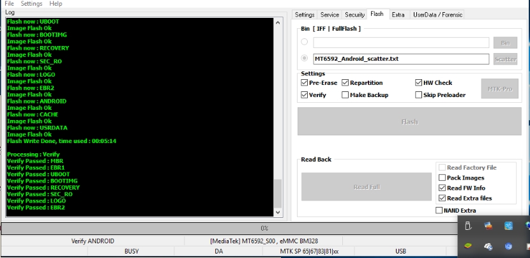Switch to the Settings tab
Viewport: 530px width, 258px height.
coord(305,15)
